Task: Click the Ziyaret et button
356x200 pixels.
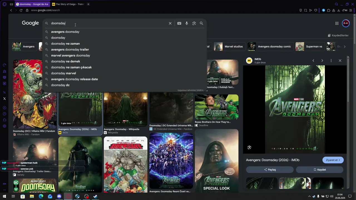Action: coord(333,160)
